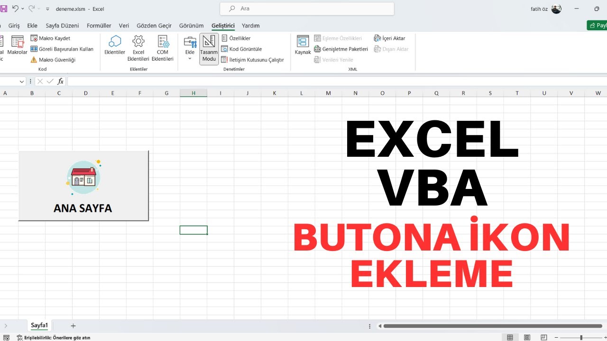The image size is (607, 341).
Task: Select column W header
Action: coord(598,93)
